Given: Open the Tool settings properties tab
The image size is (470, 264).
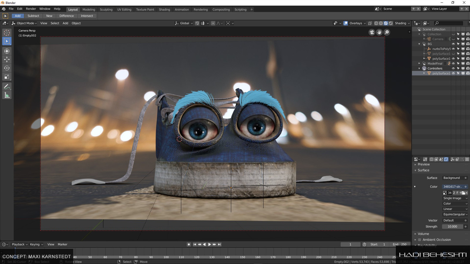Looking at the screenshot, I should (x=425, y=159).
